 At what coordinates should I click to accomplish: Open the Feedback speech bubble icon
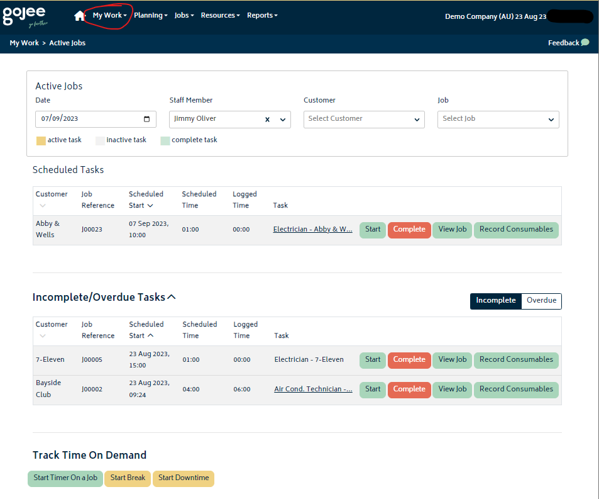[585, 42]
